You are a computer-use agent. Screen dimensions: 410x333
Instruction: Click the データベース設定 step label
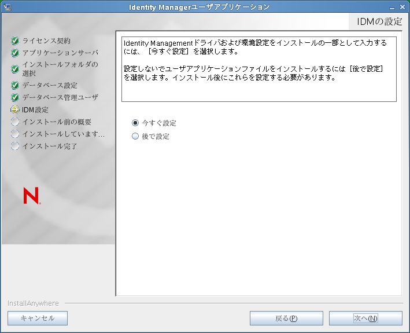click(x=50, y=85)
